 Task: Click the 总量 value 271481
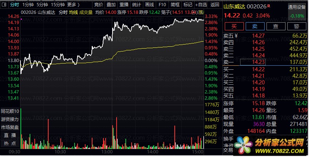click(x=299, y=124)
